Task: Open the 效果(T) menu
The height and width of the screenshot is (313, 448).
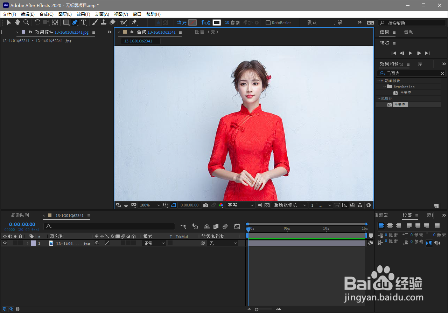Action: (83, 14)
